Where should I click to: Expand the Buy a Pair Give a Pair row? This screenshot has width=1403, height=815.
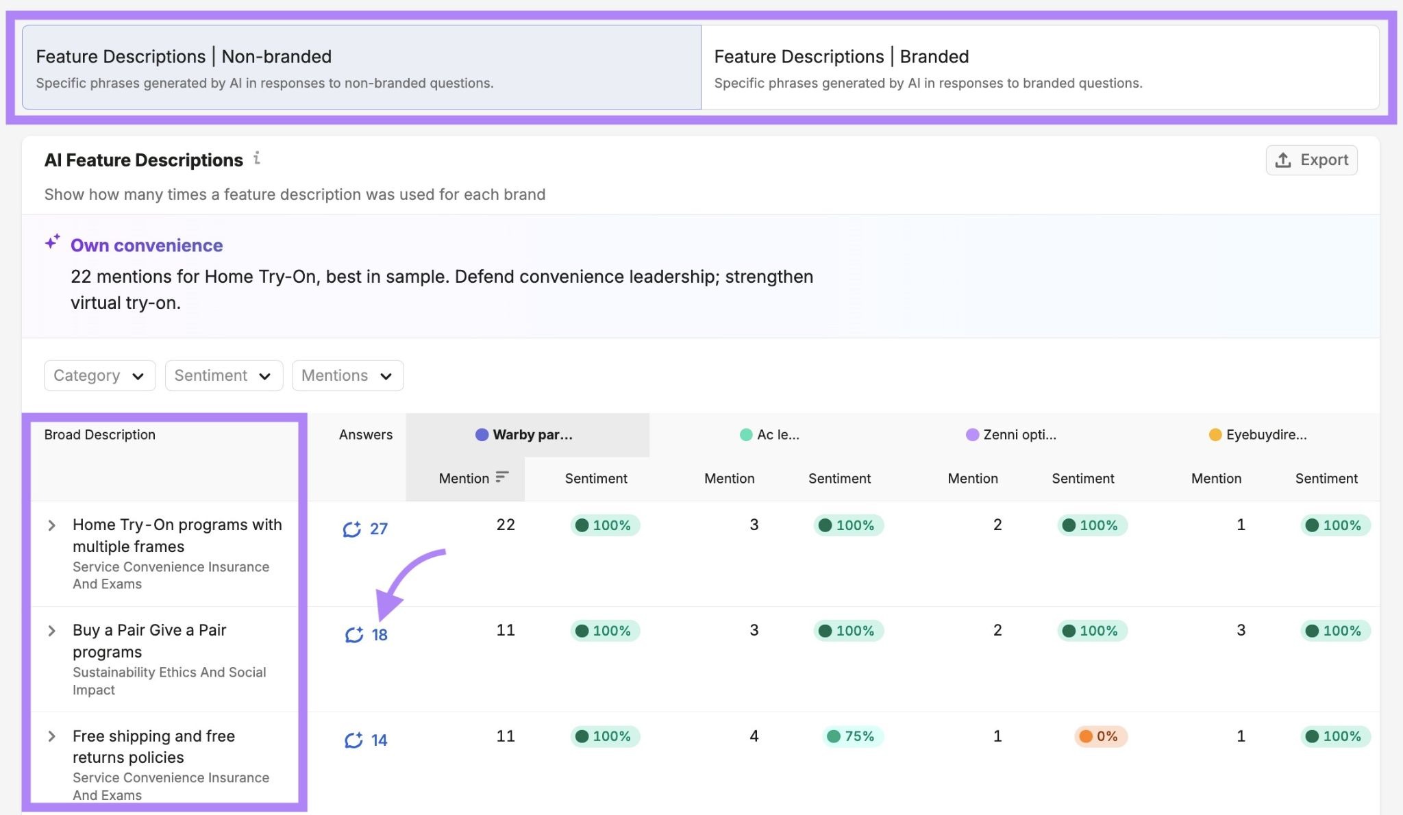pyautogui.click(x=51, y=631)
